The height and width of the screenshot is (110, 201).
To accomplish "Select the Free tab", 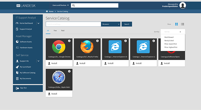I will point(55,31).
